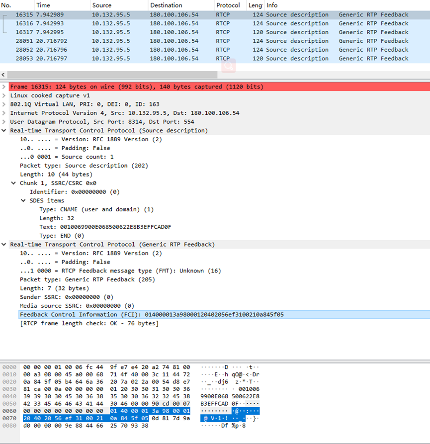Select the Frame 16315 summary line
The width and height of the screenshot is (430, 444).
pos(219,87)
